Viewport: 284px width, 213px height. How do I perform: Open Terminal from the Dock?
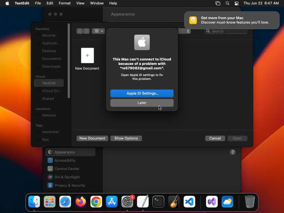(158, 201)
